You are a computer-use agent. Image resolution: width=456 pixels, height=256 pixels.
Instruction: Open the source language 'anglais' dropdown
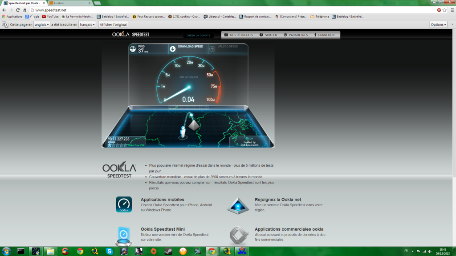click(x=41, y=25)
